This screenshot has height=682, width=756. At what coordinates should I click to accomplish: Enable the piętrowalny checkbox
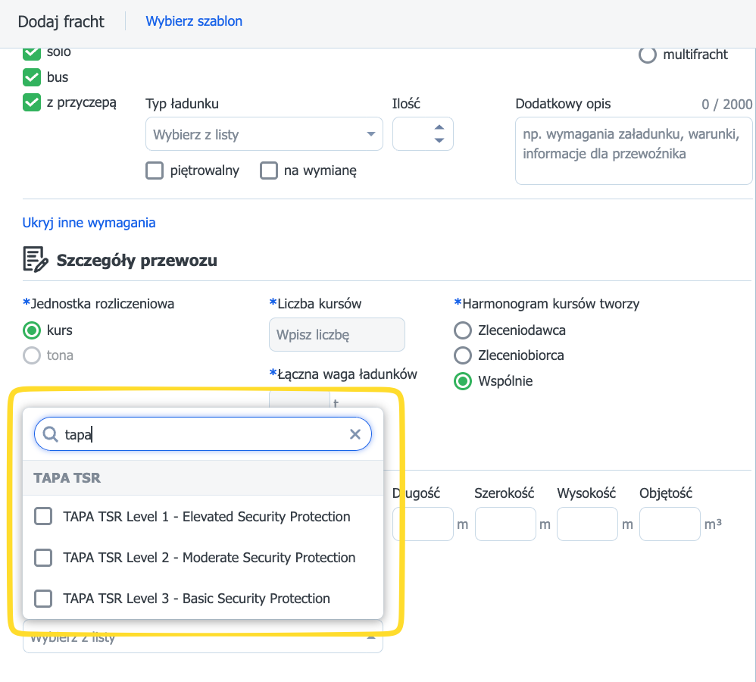coord(155,170)
